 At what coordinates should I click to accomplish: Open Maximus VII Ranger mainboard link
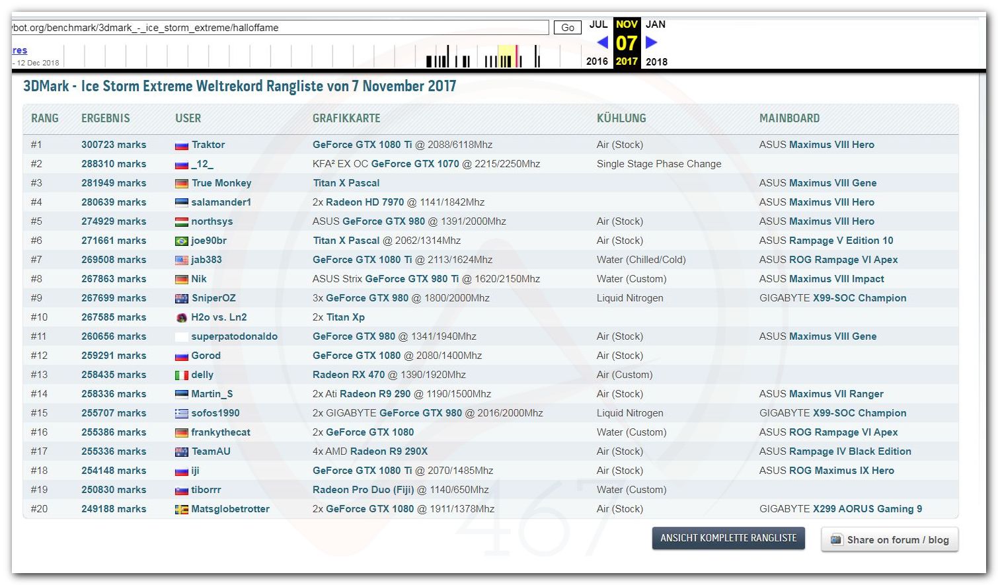point(836,394)
